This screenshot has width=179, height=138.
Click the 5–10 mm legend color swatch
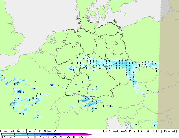(31, 134)
